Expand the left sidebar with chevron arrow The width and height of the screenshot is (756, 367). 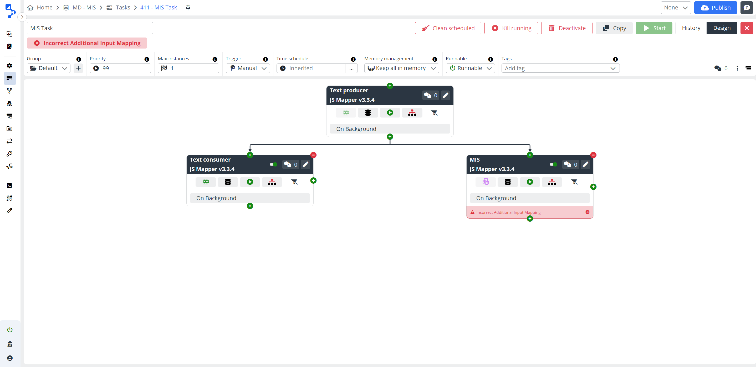point(22,17)
